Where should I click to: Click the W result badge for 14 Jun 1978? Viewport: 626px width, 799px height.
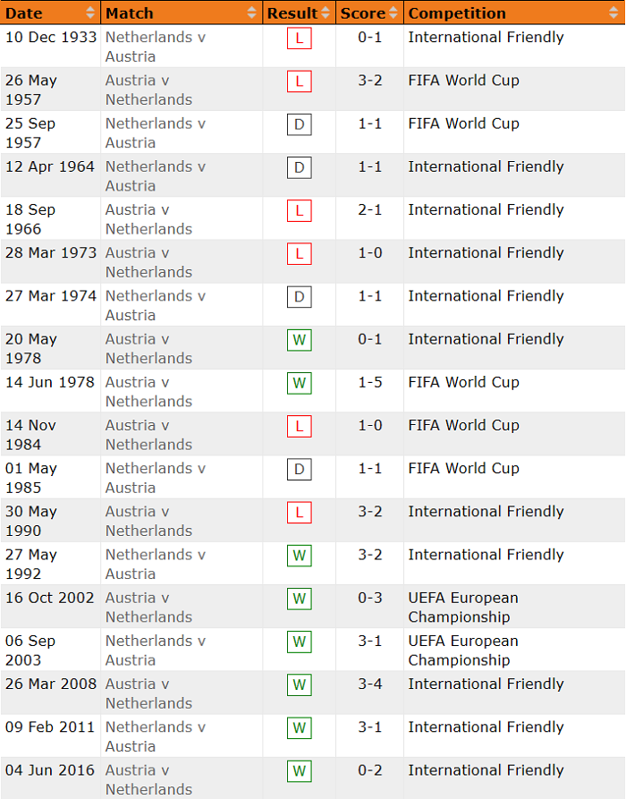tap(300, 383)
